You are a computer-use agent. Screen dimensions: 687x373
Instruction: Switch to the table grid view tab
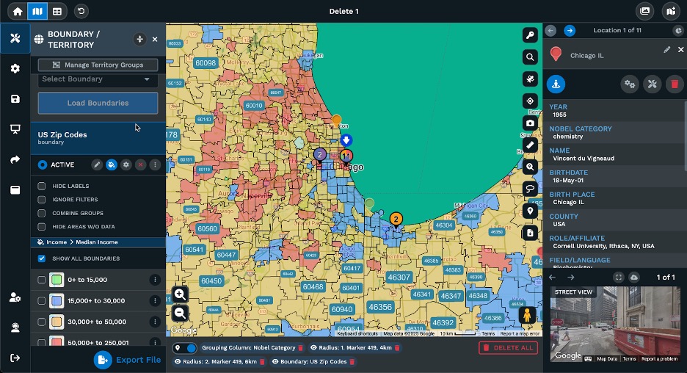tap(57, 12)
